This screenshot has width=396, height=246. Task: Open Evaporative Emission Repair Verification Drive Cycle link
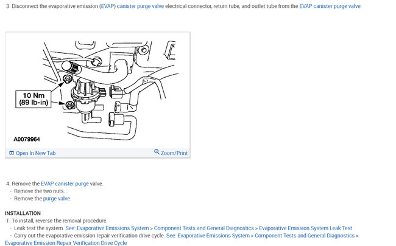point(66,243)
